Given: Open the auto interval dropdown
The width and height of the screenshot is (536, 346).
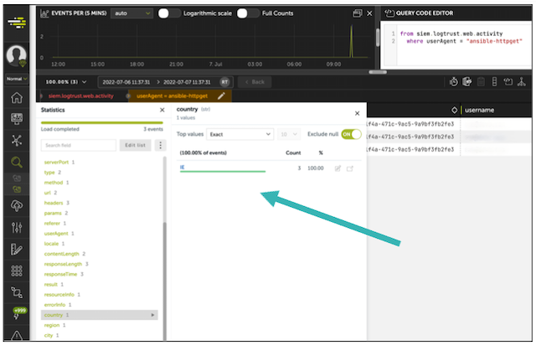Looking at the screenshot, I should point(131,13).
